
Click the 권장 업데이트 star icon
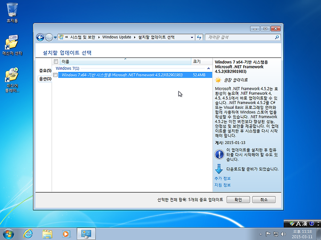coord(218,80)
